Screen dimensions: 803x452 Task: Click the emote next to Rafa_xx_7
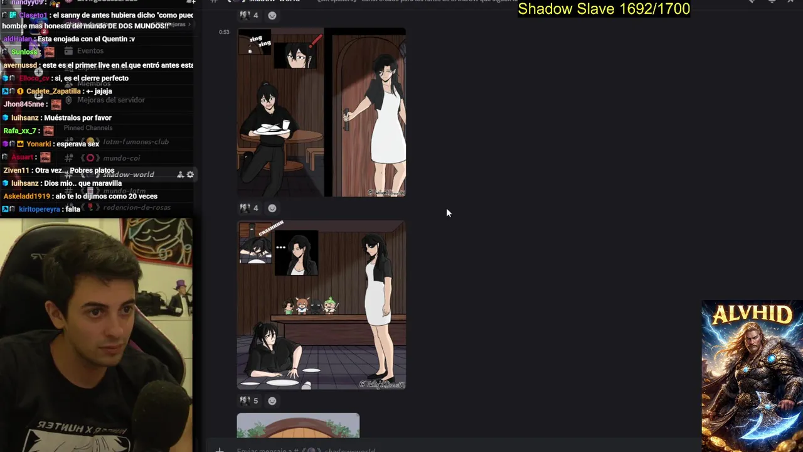48,131
